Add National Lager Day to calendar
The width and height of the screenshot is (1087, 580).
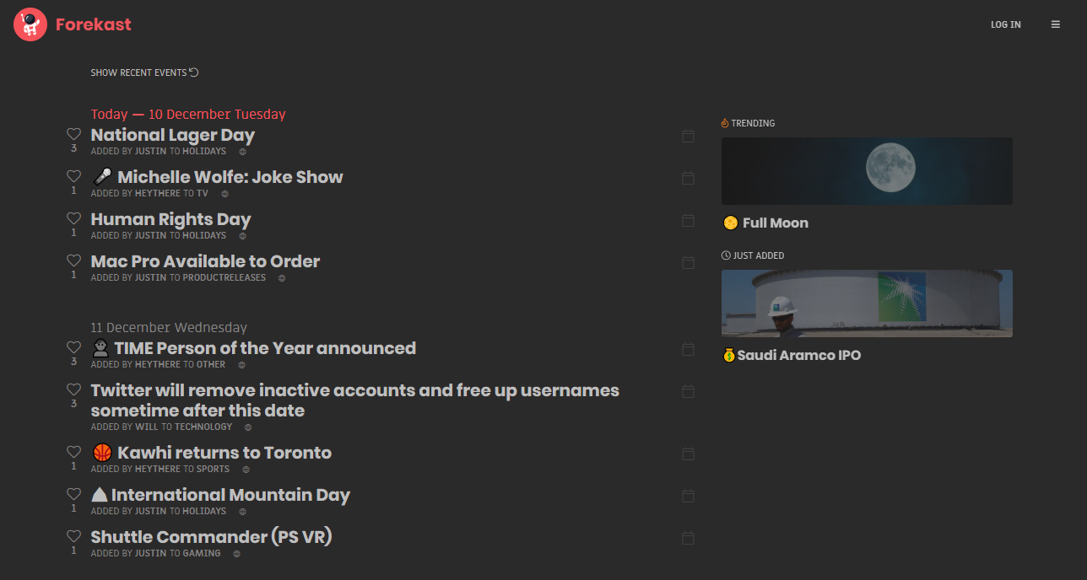pos(688,136)
